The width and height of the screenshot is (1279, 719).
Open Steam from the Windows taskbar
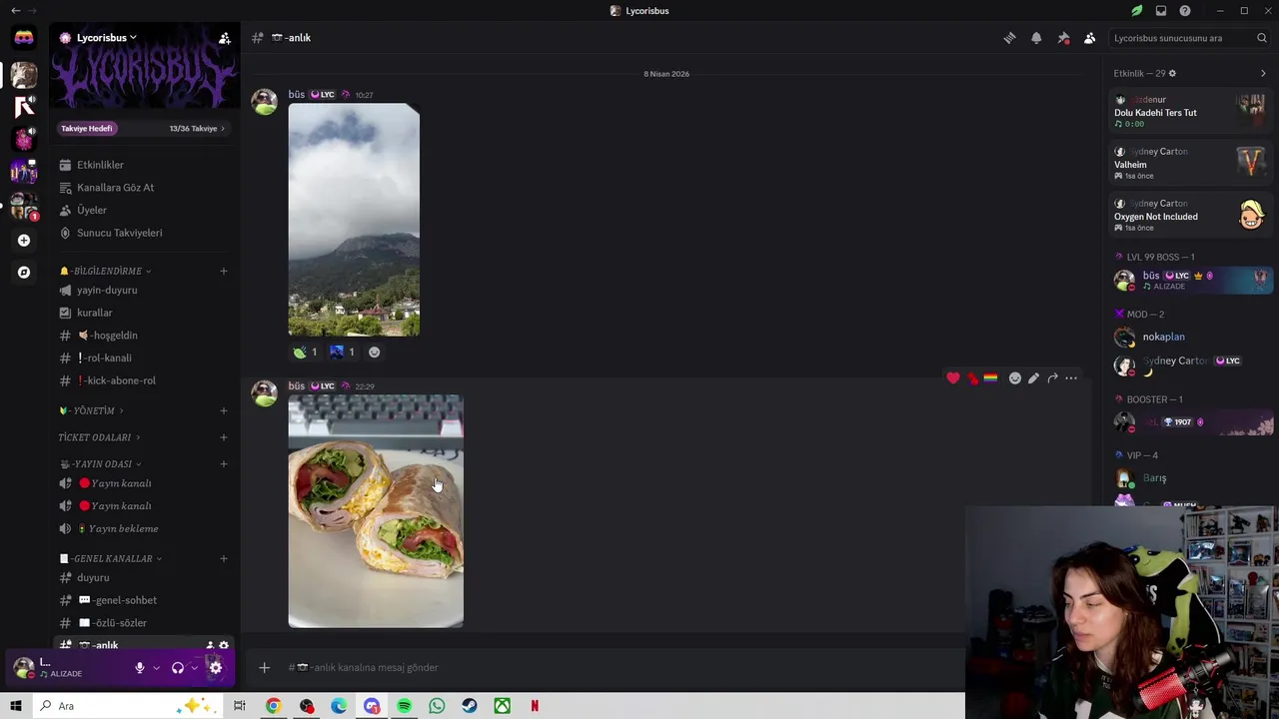click(470, 706)
